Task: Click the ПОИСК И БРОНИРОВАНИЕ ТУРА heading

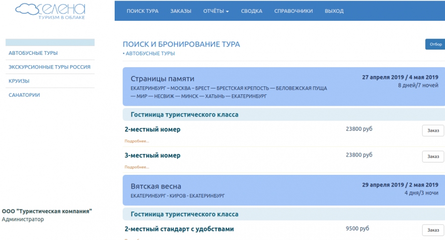Action: tap(181, 44)
